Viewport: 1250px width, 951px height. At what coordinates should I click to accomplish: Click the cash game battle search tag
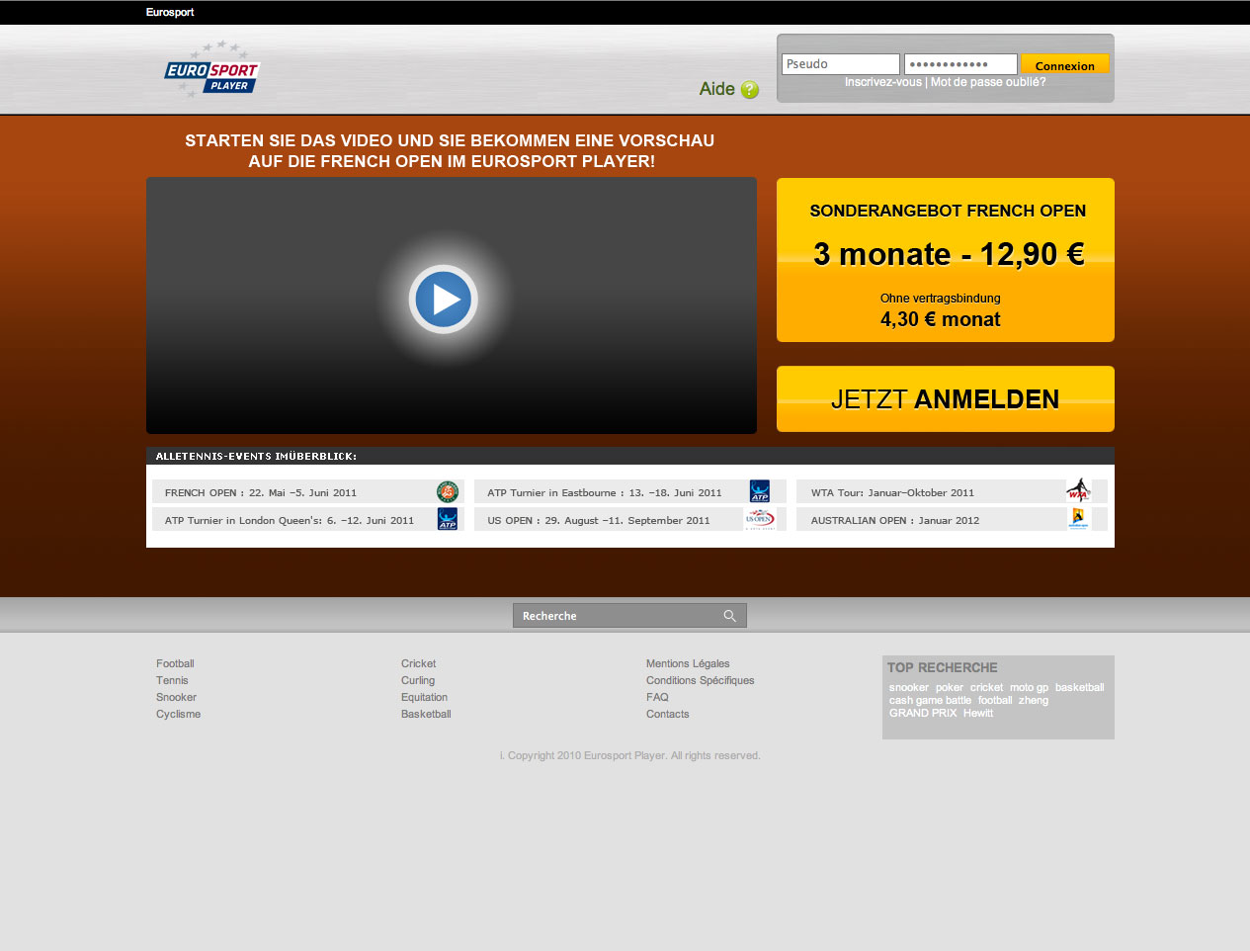point(930,700)
